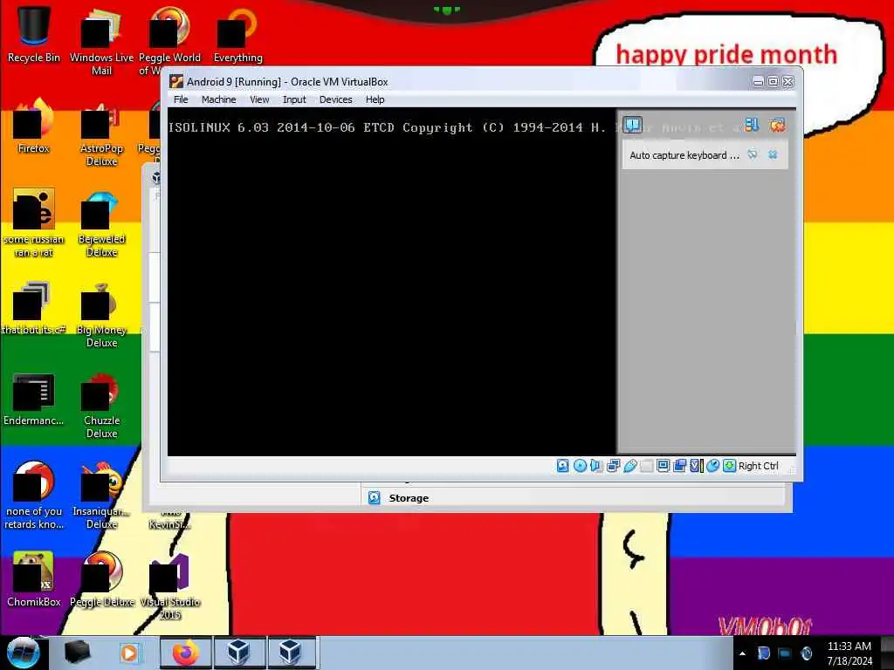Toggle mouse integration status bar indicator
The height and width of the screenshot is (670, 894).
pyautogui.click(x=712, y=466)
